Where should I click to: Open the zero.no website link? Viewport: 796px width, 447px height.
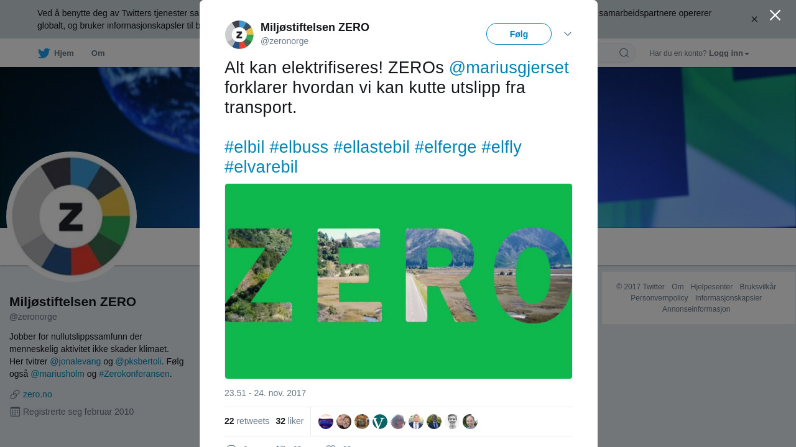tap(37, 394)
